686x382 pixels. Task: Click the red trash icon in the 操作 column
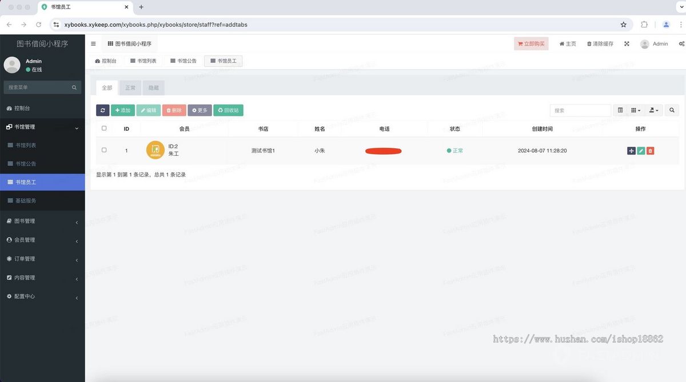(x=651, y=150)
